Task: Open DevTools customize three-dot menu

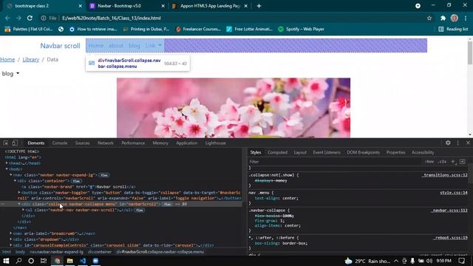Action: point(458,143)
